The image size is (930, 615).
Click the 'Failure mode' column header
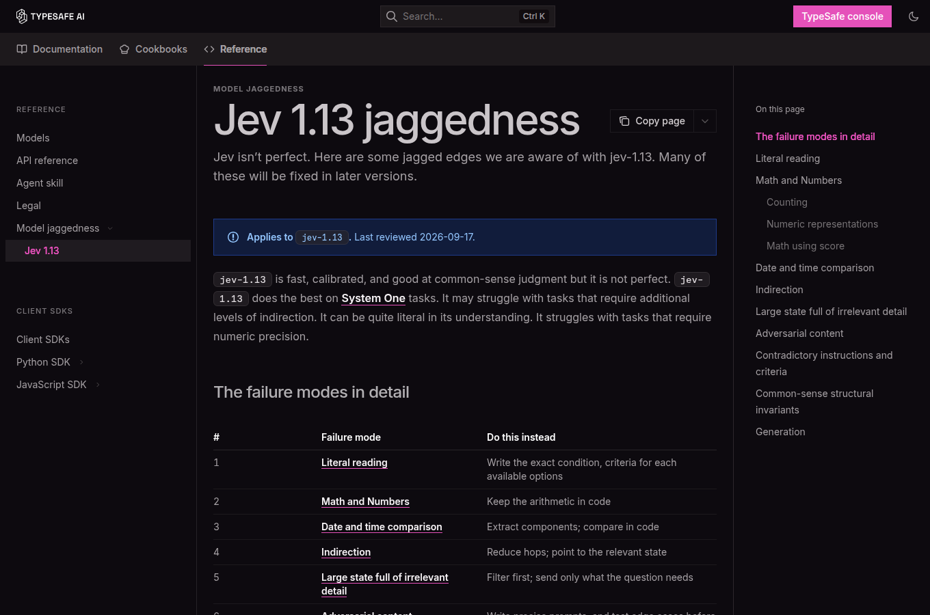pos(351,437)
